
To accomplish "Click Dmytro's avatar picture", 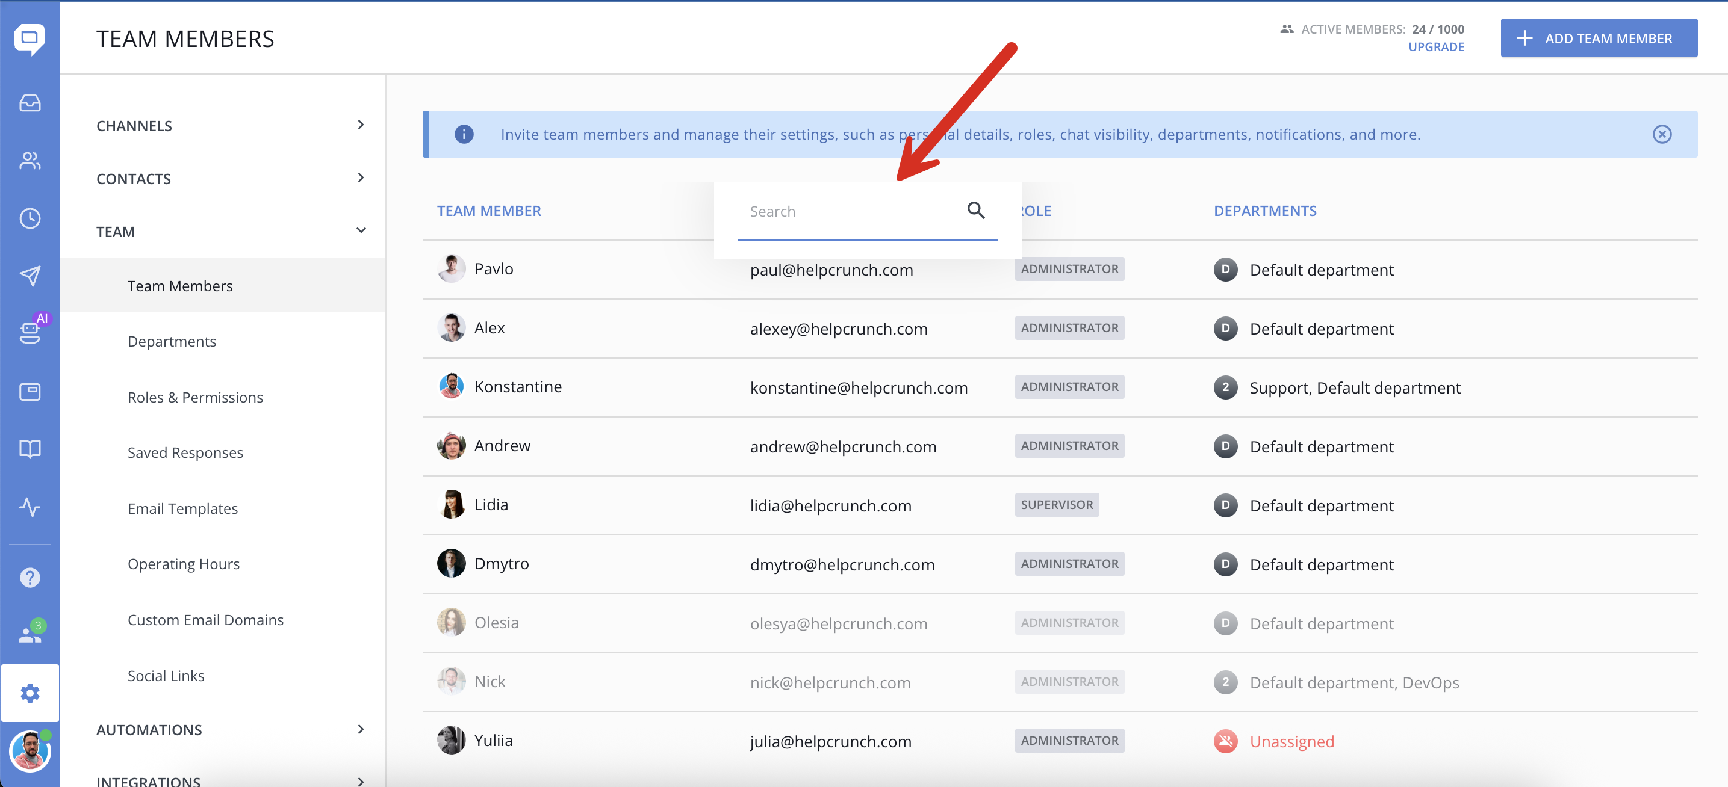I will click(x=451, y=564).
